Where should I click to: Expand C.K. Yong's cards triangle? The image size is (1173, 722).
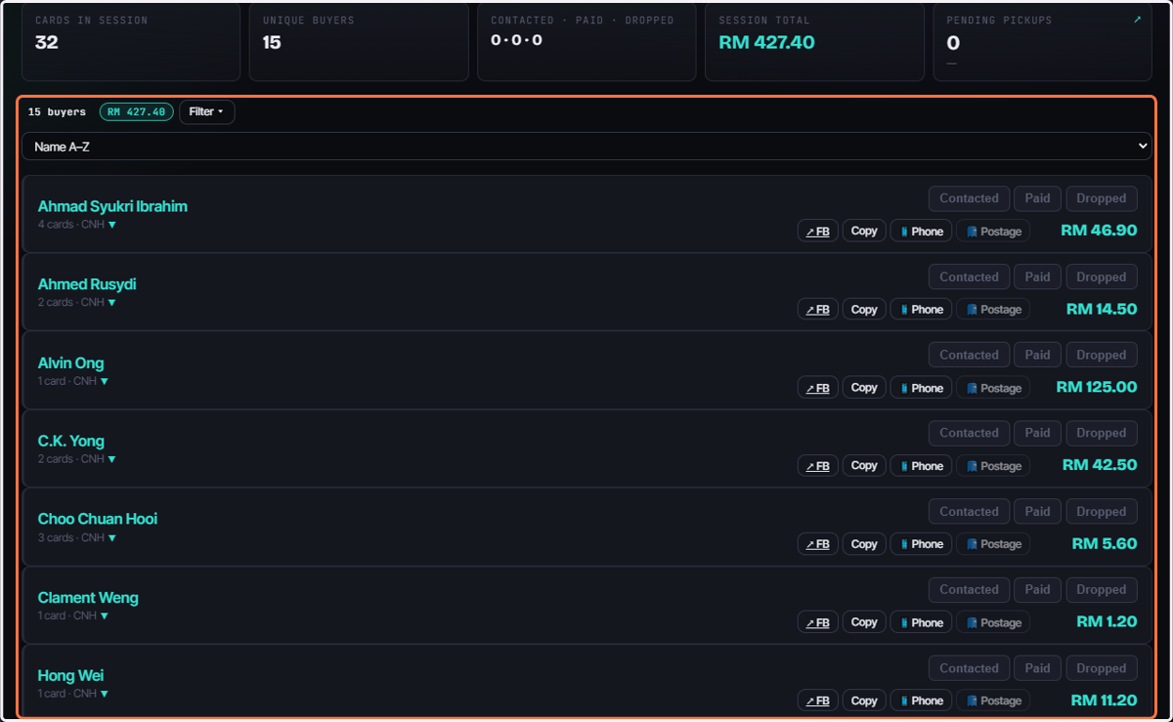(x=111, y=459)
